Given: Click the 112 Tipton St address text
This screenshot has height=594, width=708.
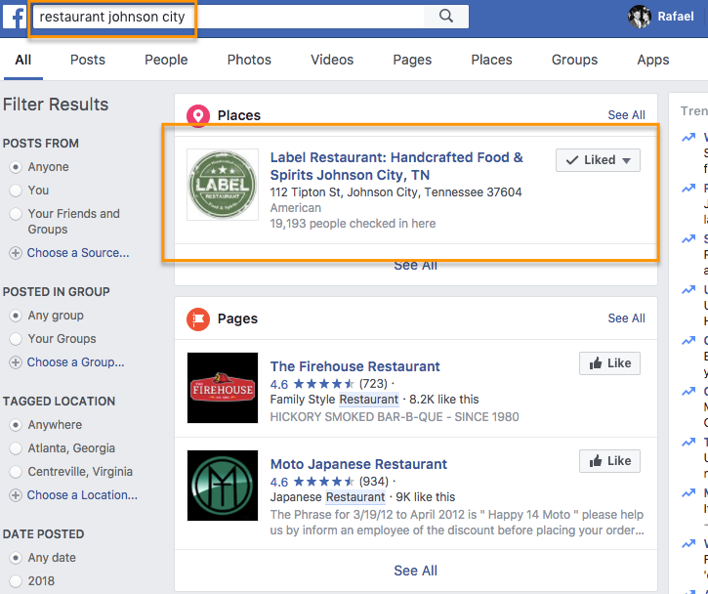Looking at the screenshot, I should 396,192.
